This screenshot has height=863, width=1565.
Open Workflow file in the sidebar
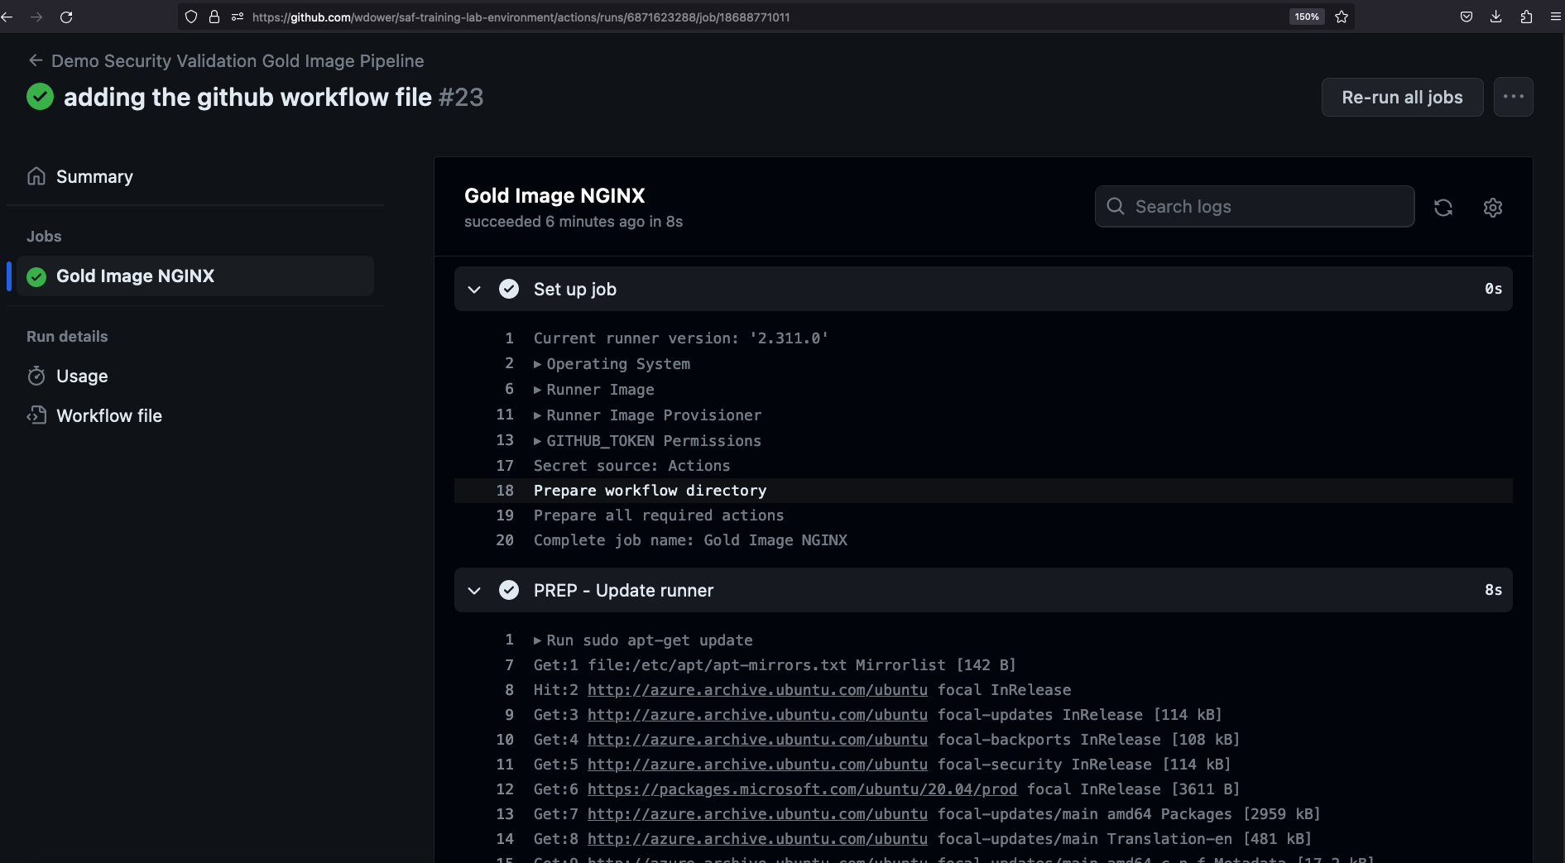(108, 415)
